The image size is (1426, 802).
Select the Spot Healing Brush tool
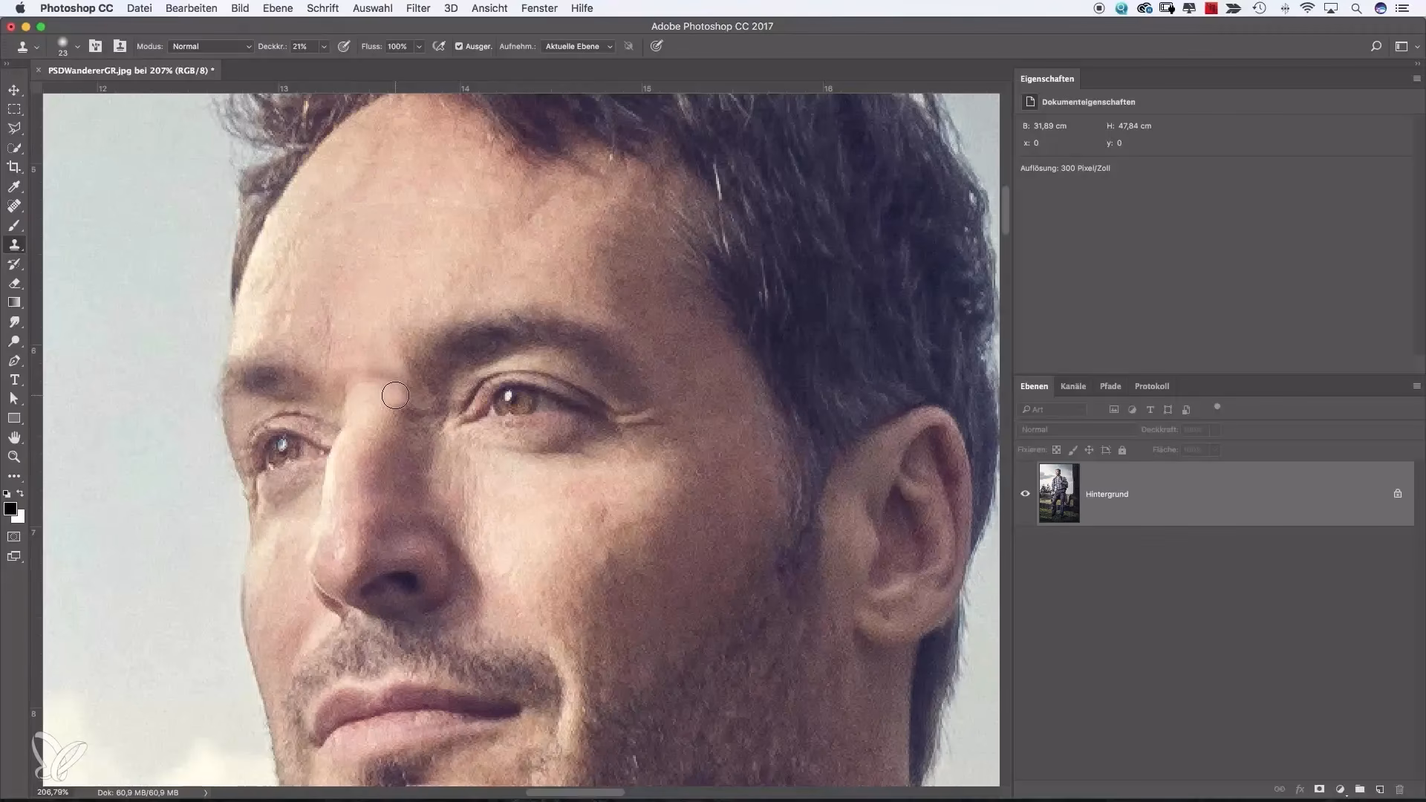point(15,206)
